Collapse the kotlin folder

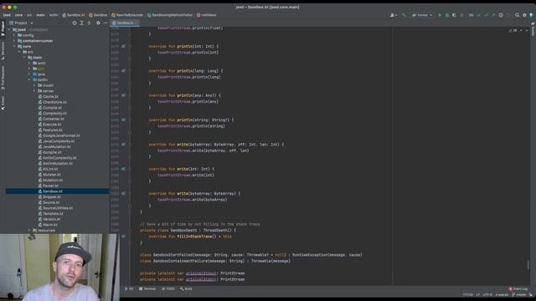click(29, 79)
